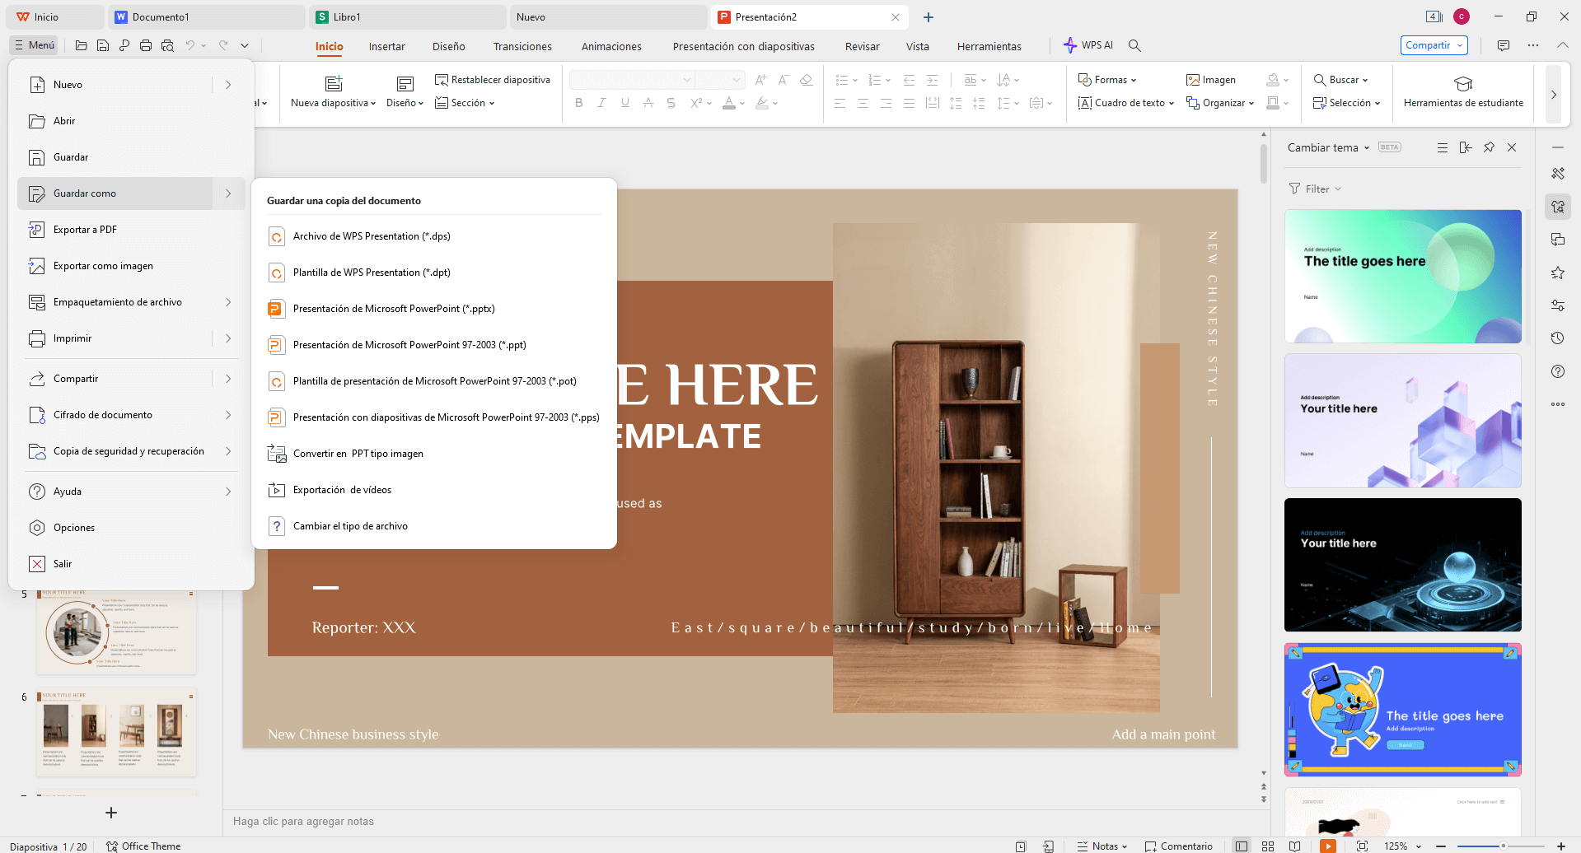Click the print icon in quick access toolbar
The image size is (1581, 853).
146,45
